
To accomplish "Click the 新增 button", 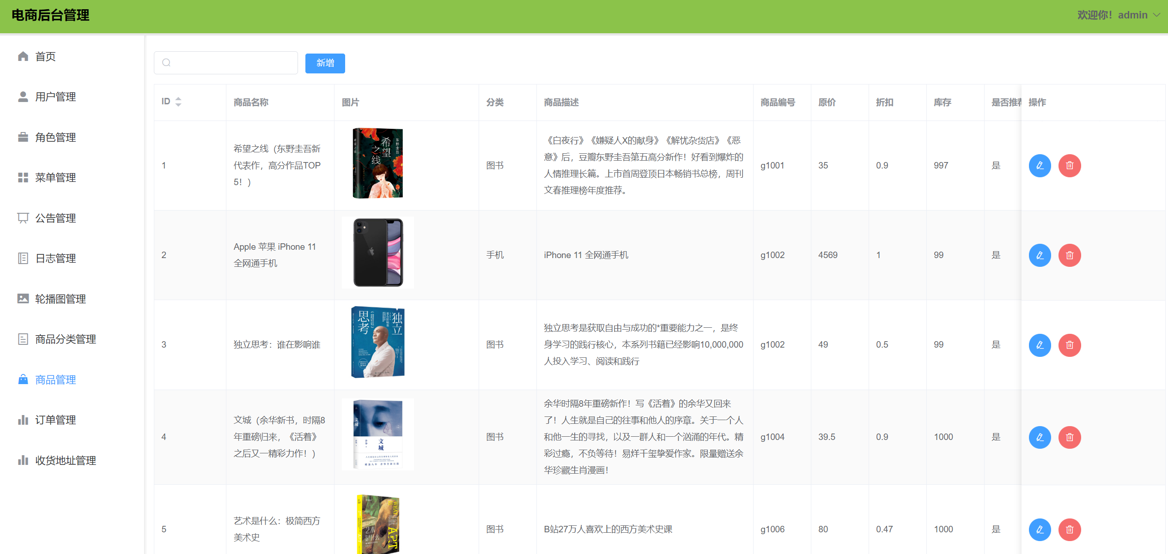I will 325,63.
